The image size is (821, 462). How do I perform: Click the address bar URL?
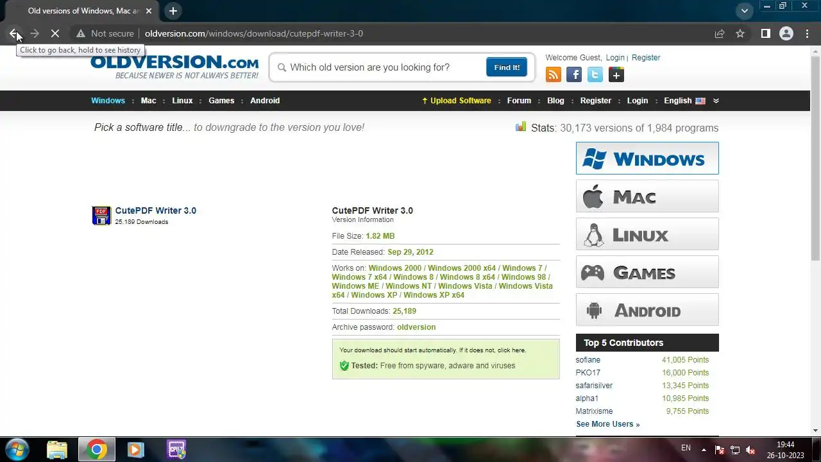[x=254, y=33]
